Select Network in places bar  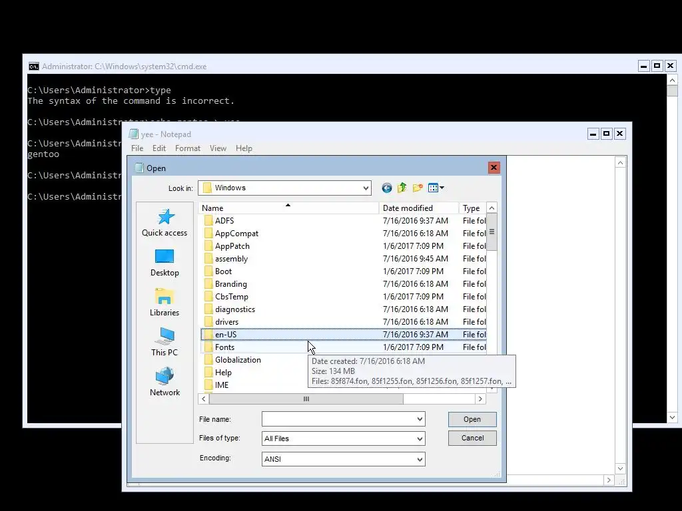click(x=165, y=382)
